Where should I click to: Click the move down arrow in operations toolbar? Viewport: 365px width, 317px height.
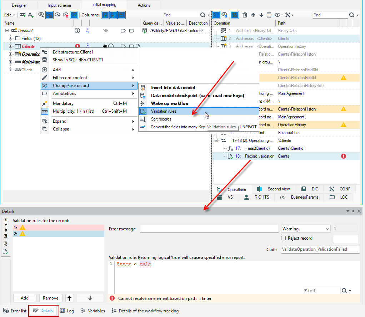tap(261, 15)
